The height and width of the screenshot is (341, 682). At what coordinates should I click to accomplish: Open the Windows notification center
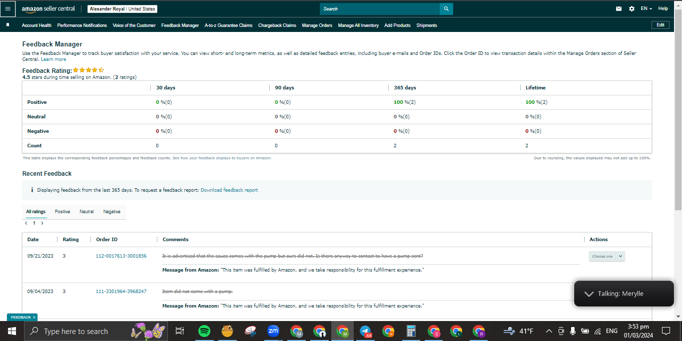(666, 331)
